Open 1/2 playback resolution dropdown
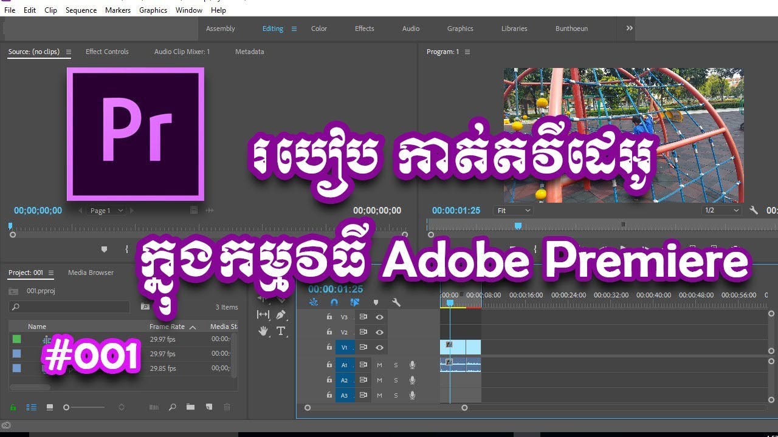 pyautogui.click(x=721, y=211)
